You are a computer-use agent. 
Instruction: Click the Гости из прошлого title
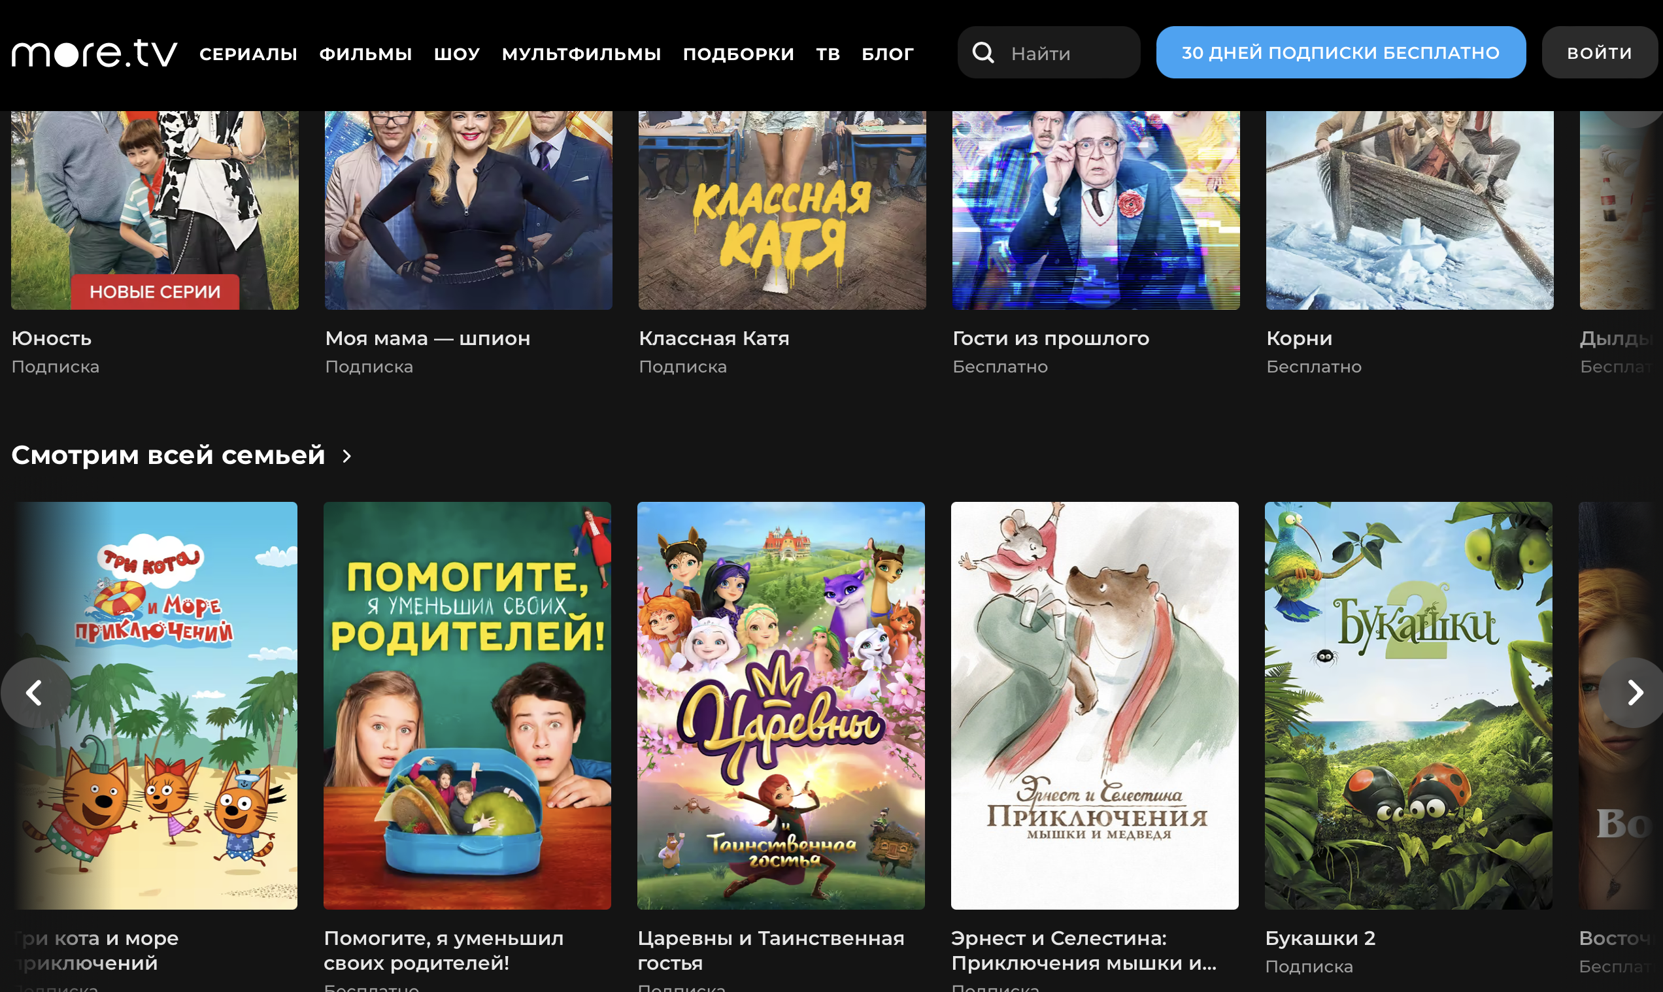coord(1050,339)
